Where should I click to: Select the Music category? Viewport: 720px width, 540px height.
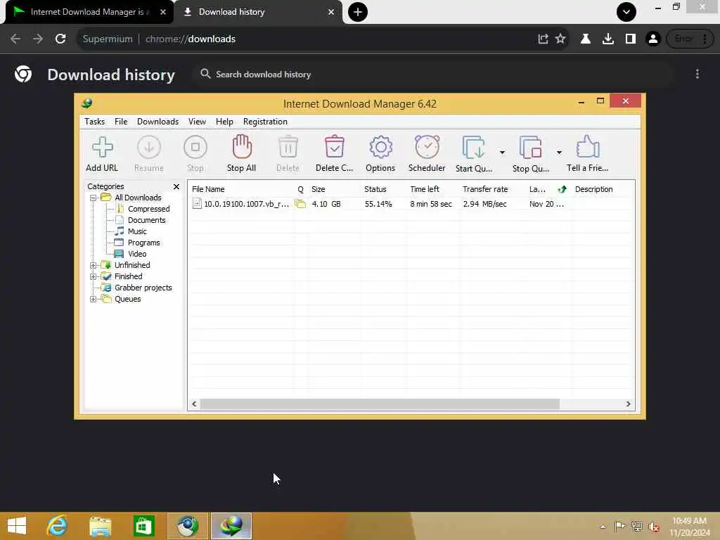coord(137,231)
